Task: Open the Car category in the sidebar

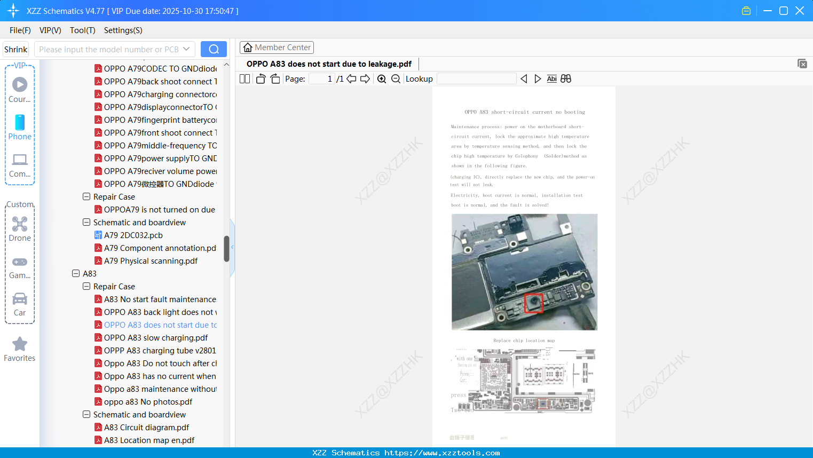Action: [x=20, y=304]
